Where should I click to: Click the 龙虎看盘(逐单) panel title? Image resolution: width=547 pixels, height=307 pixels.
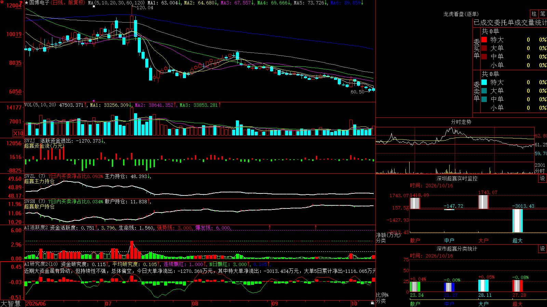click(x=461, y=14)
